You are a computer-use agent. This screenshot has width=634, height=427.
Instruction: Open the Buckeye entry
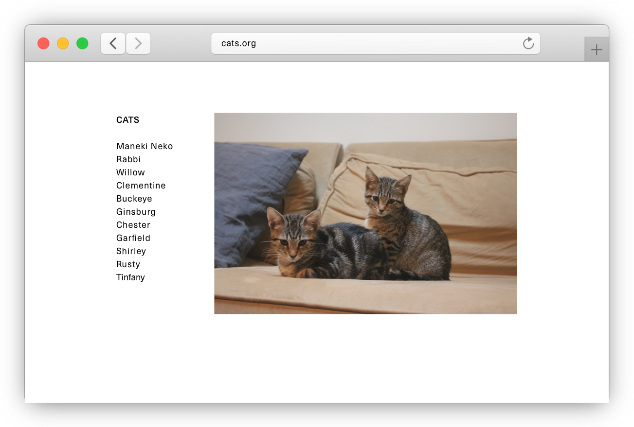click(134, 199)
